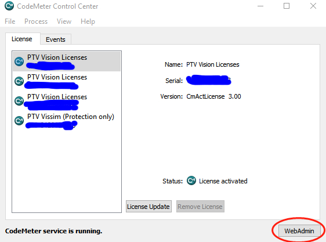The height and width of the screenshot is (242, 326).
Task: Open the Process menu
Action: tap(36, 21)
